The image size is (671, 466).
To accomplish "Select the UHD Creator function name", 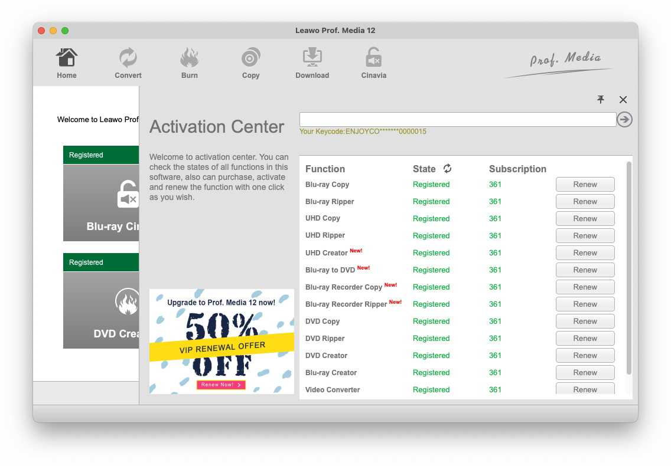I will coord(326,252).
